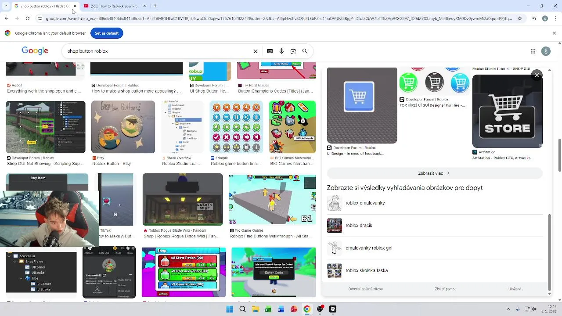
Task: Open the Pro Game Guides Find Buttons image
Action: pyautogui.click(x=272, y=199)
